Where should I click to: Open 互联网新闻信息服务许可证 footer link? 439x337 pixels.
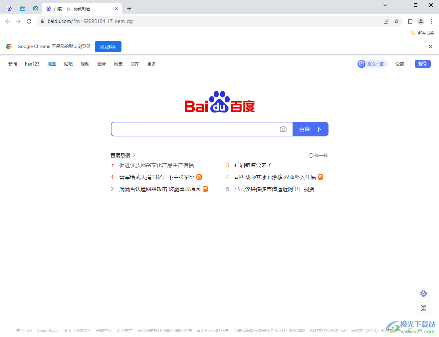pyautogui.click(x=269, y=331)
